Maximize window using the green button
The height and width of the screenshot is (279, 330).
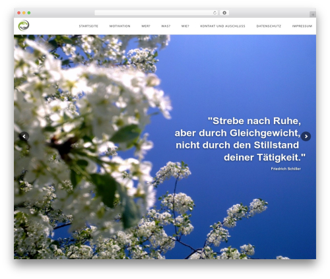tap(29, 13)
